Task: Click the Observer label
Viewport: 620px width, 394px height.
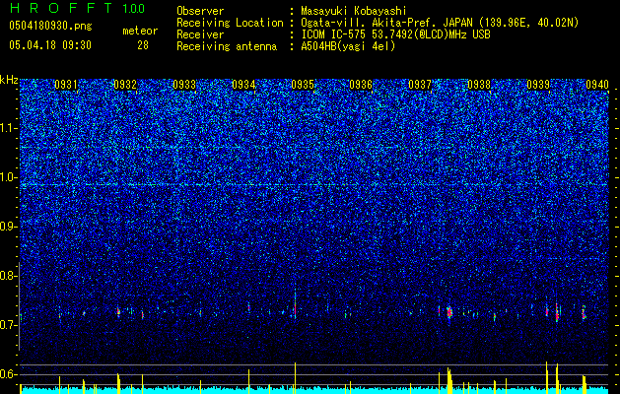Action: tap(200, 11)
